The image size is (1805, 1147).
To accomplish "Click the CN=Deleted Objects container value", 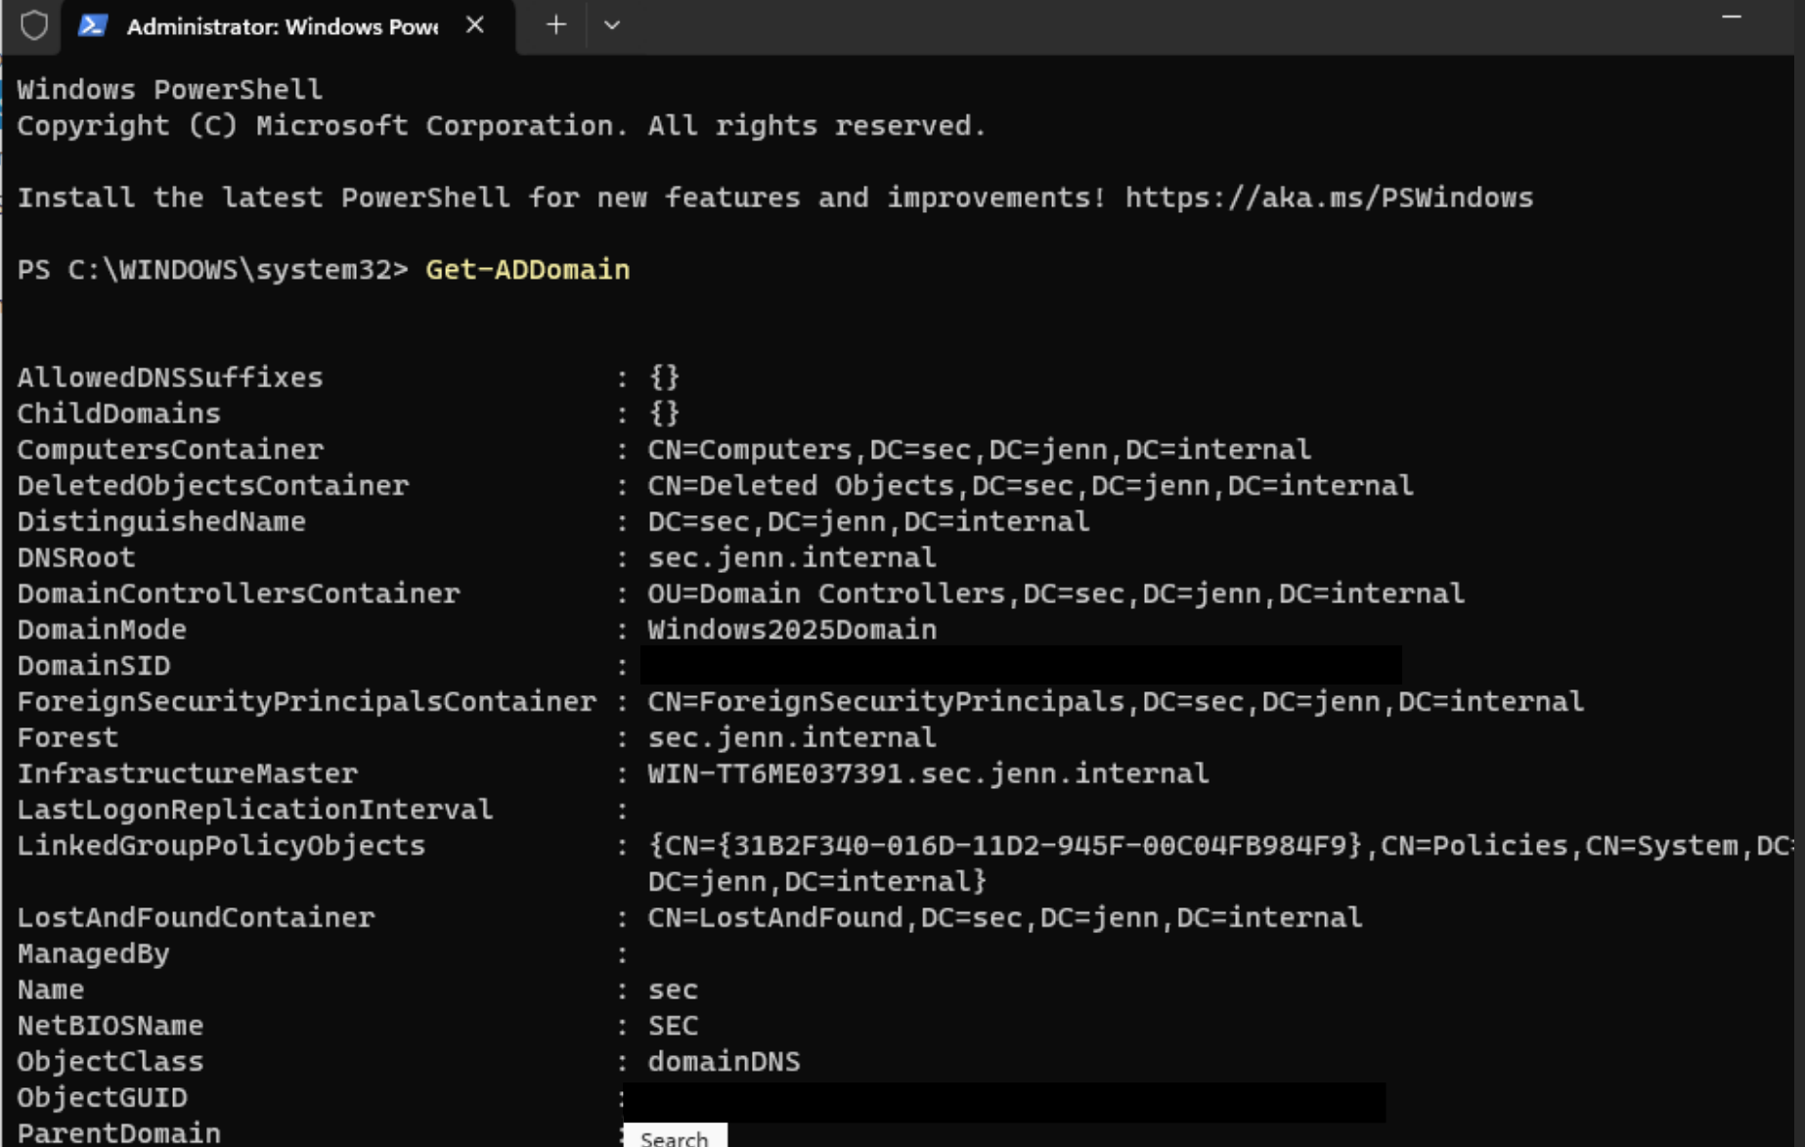I will tap(1031, 486).
